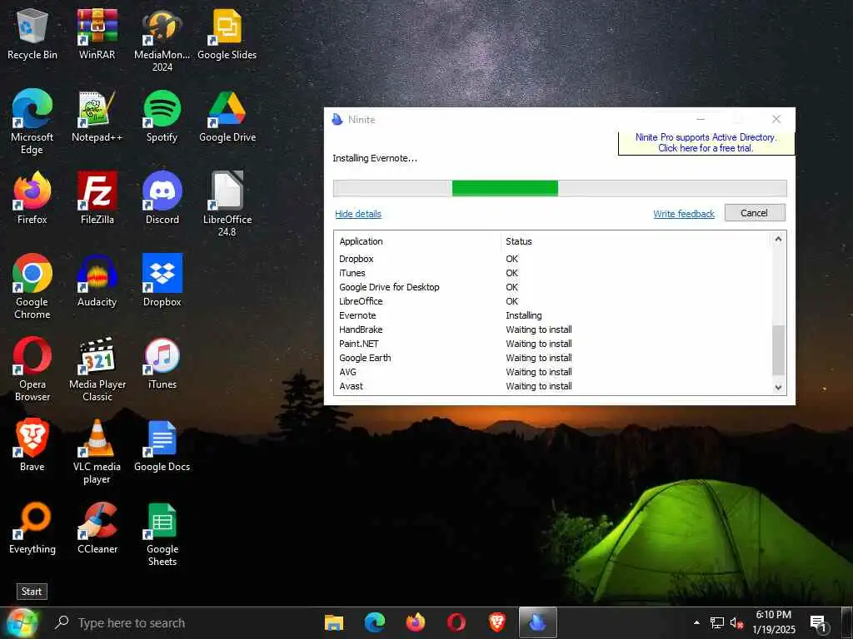The width and height of the screenshot is (853, 639).
Task: Click the VLC media player desktop icon
Action: coord(97,452)
